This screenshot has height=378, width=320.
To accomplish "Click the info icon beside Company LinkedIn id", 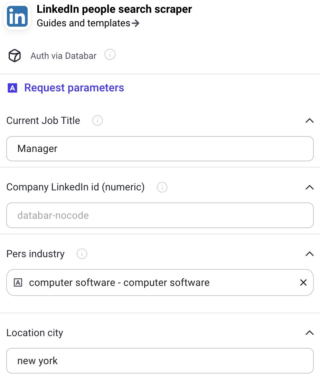I will tap(162, 187).
